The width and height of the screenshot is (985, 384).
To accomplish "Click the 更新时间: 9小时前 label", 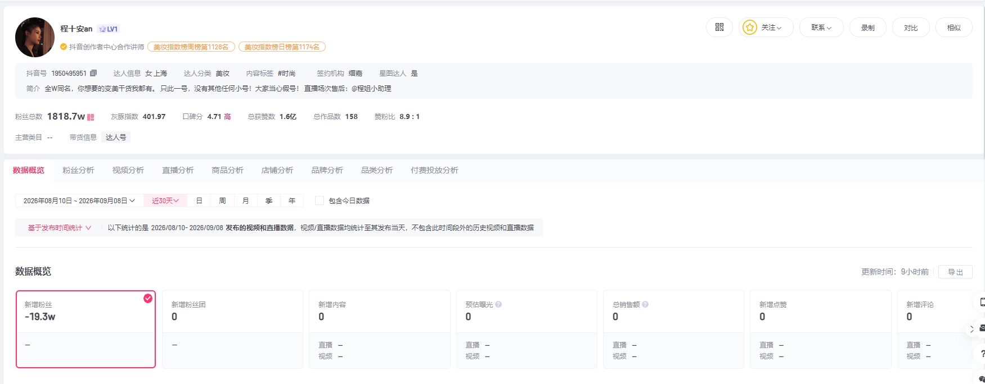I will pos(895,272).
